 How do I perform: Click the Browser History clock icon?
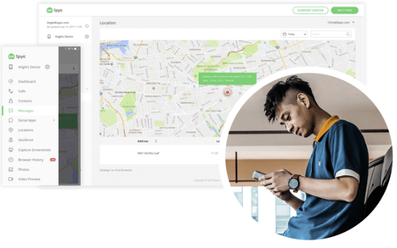tap(11, 159)
